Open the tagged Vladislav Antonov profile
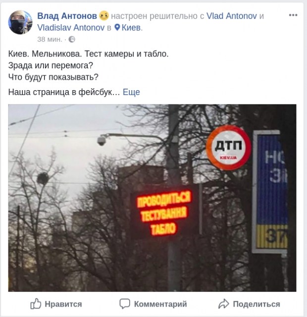Viewport: 307px width, 317px height. tap(71, 28)
